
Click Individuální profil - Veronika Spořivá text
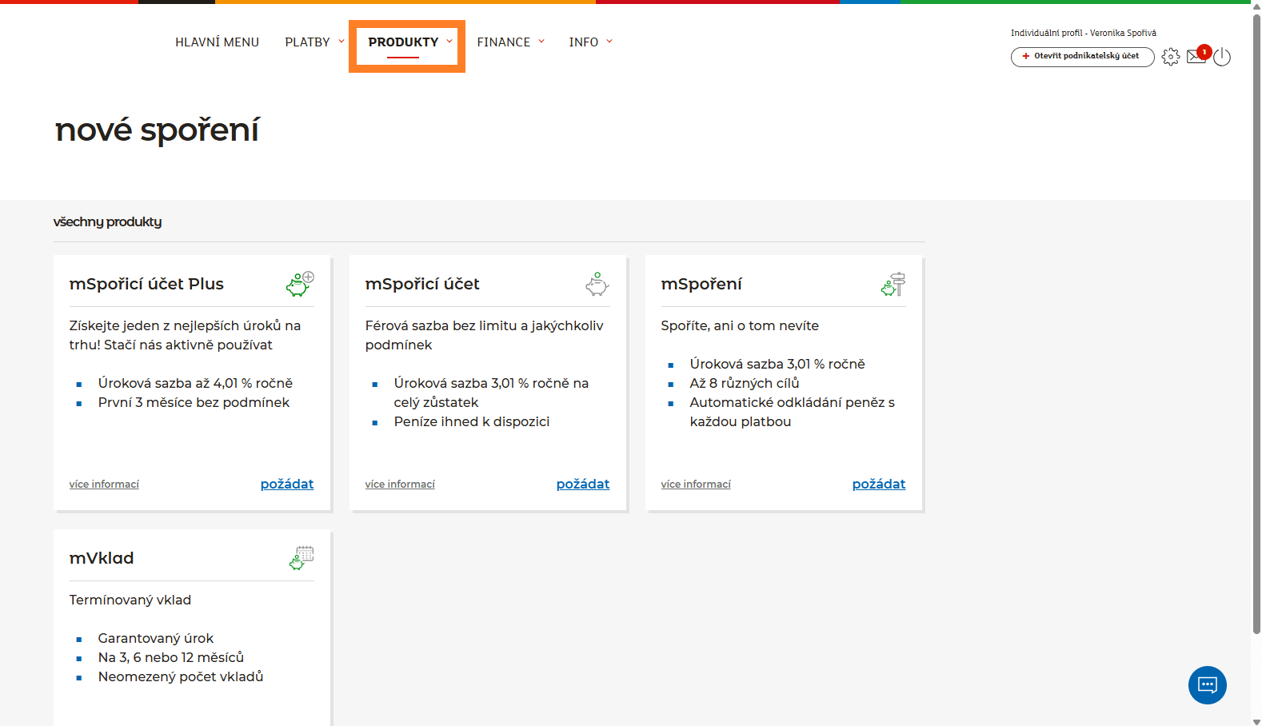click(x=1083, y=33)
